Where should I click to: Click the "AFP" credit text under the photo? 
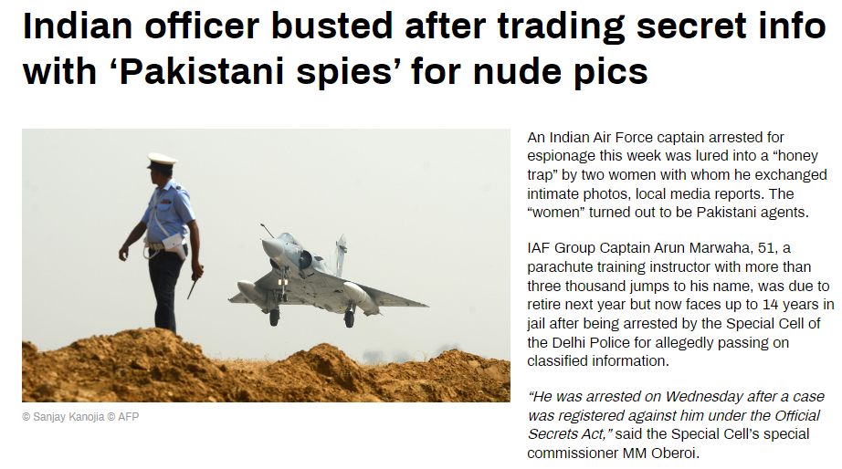[x=129, y=417]
